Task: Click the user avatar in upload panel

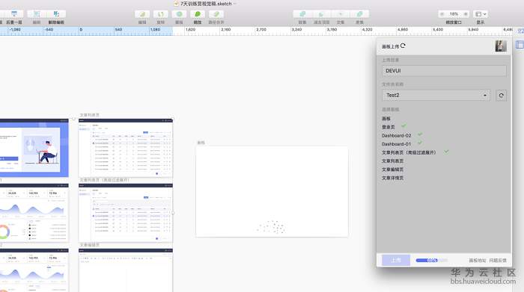Action: coord(501,46)
